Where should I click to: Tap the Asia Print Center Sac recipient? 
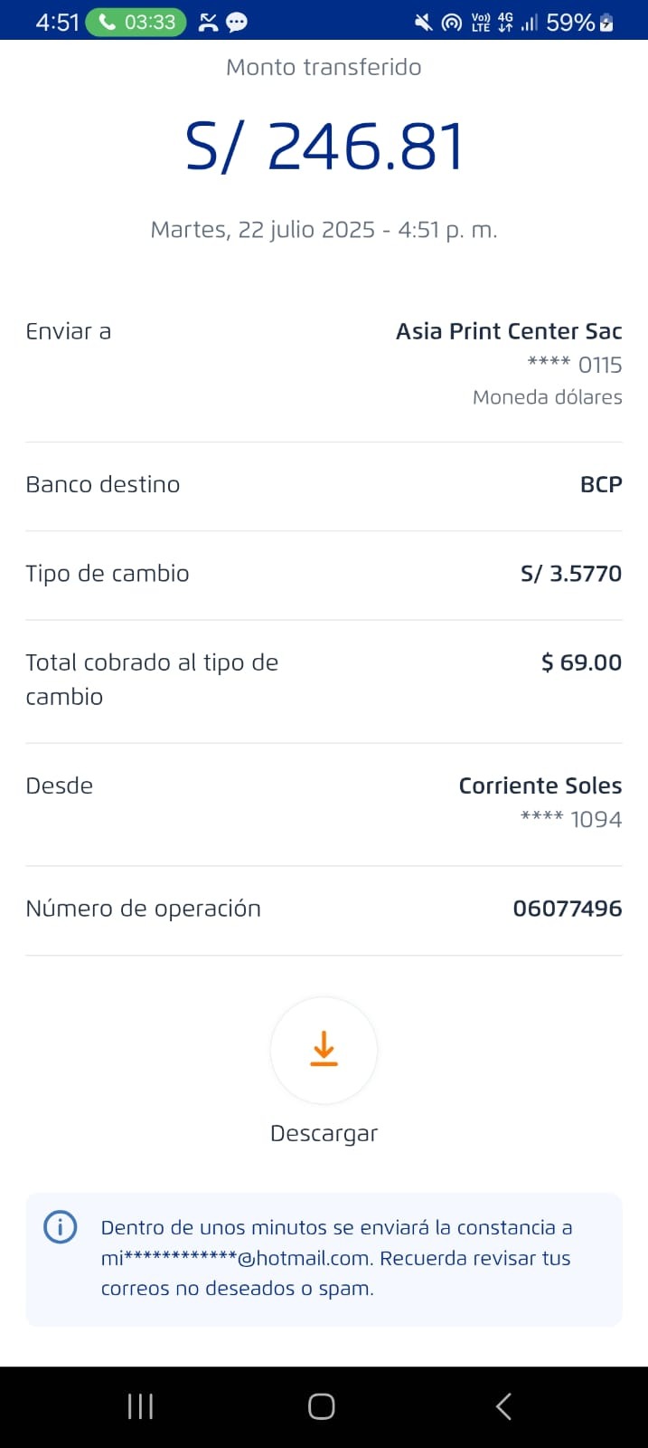tap(508, 331)
